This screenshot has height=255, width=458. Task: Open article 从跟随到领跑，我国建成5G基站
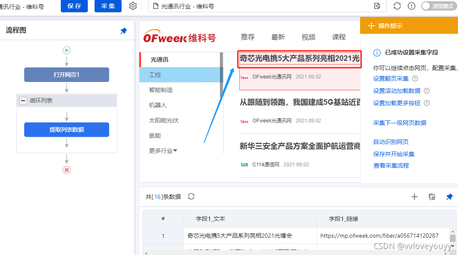tap(300, 102)
